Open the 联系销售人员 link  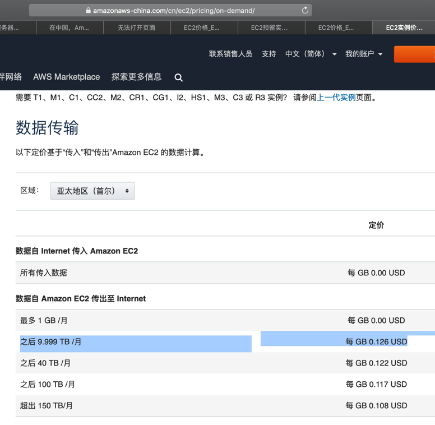tap(230, 54)
